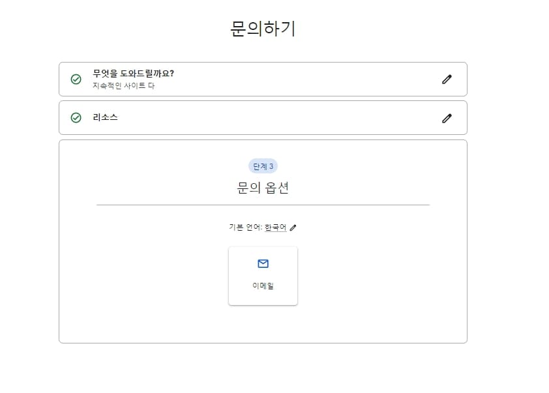The image size is (549, 393).
Task: Click the 단계 3 step chip
Action: tap(263, 166)
